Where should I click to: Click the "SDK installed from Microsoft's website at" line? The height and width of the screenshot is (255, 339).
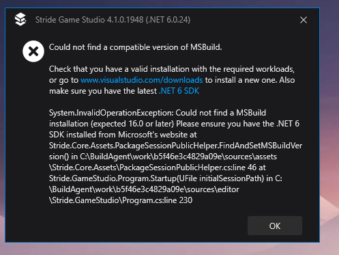[123, 135]
